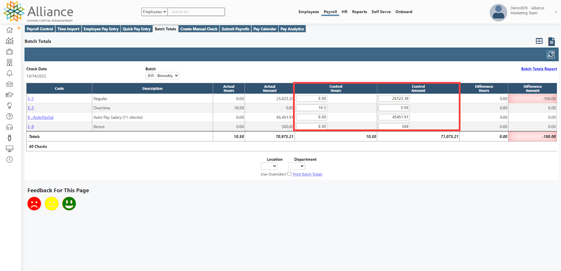561x271 pixels.
Task: Open the person figure sidebar icon
Action: (x=9, y=138)
